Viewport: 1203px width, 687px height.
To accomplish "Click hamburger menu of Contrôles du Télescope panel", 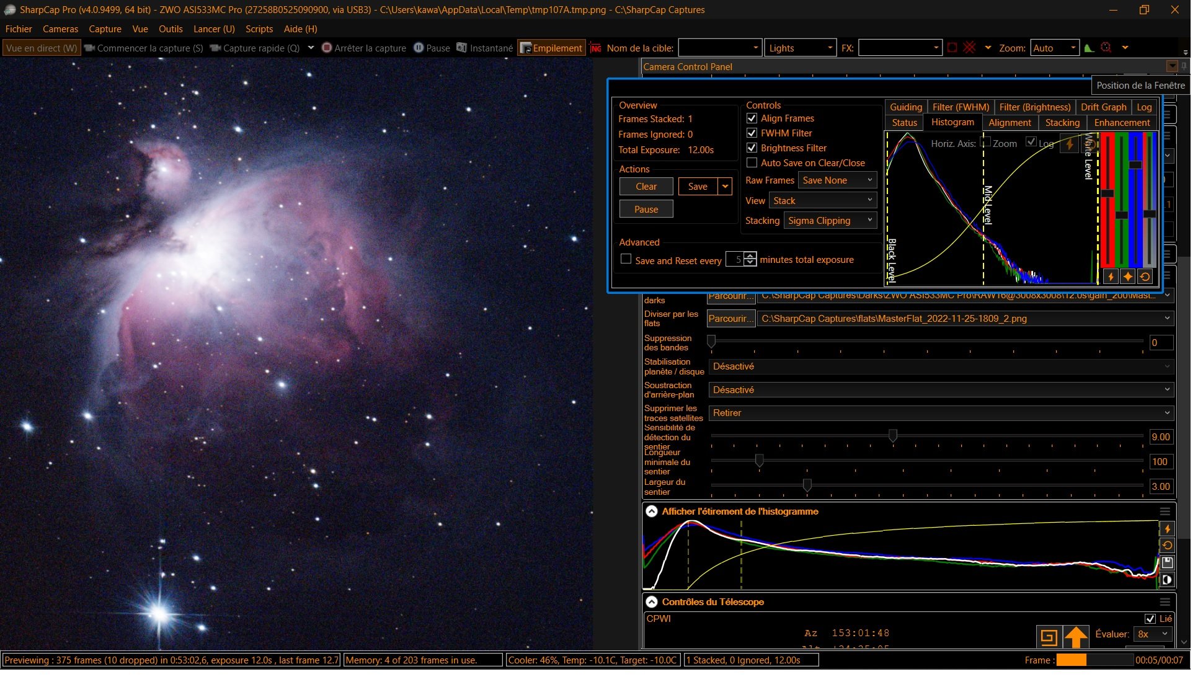I will pos(1165,602).
